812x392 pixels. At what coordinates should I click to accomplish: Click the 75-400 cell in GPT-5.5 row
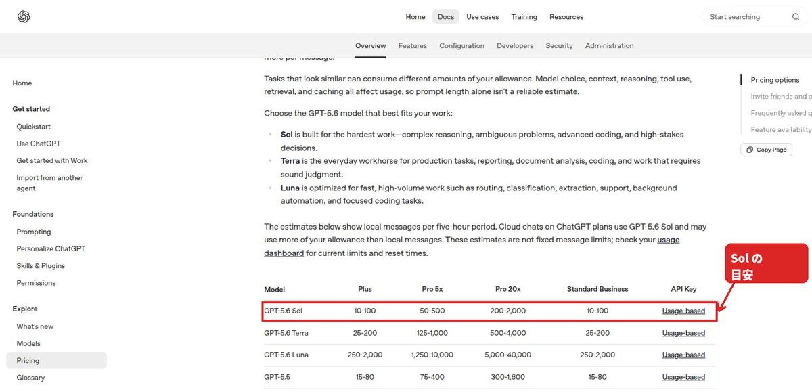click(x=432, y=377)
